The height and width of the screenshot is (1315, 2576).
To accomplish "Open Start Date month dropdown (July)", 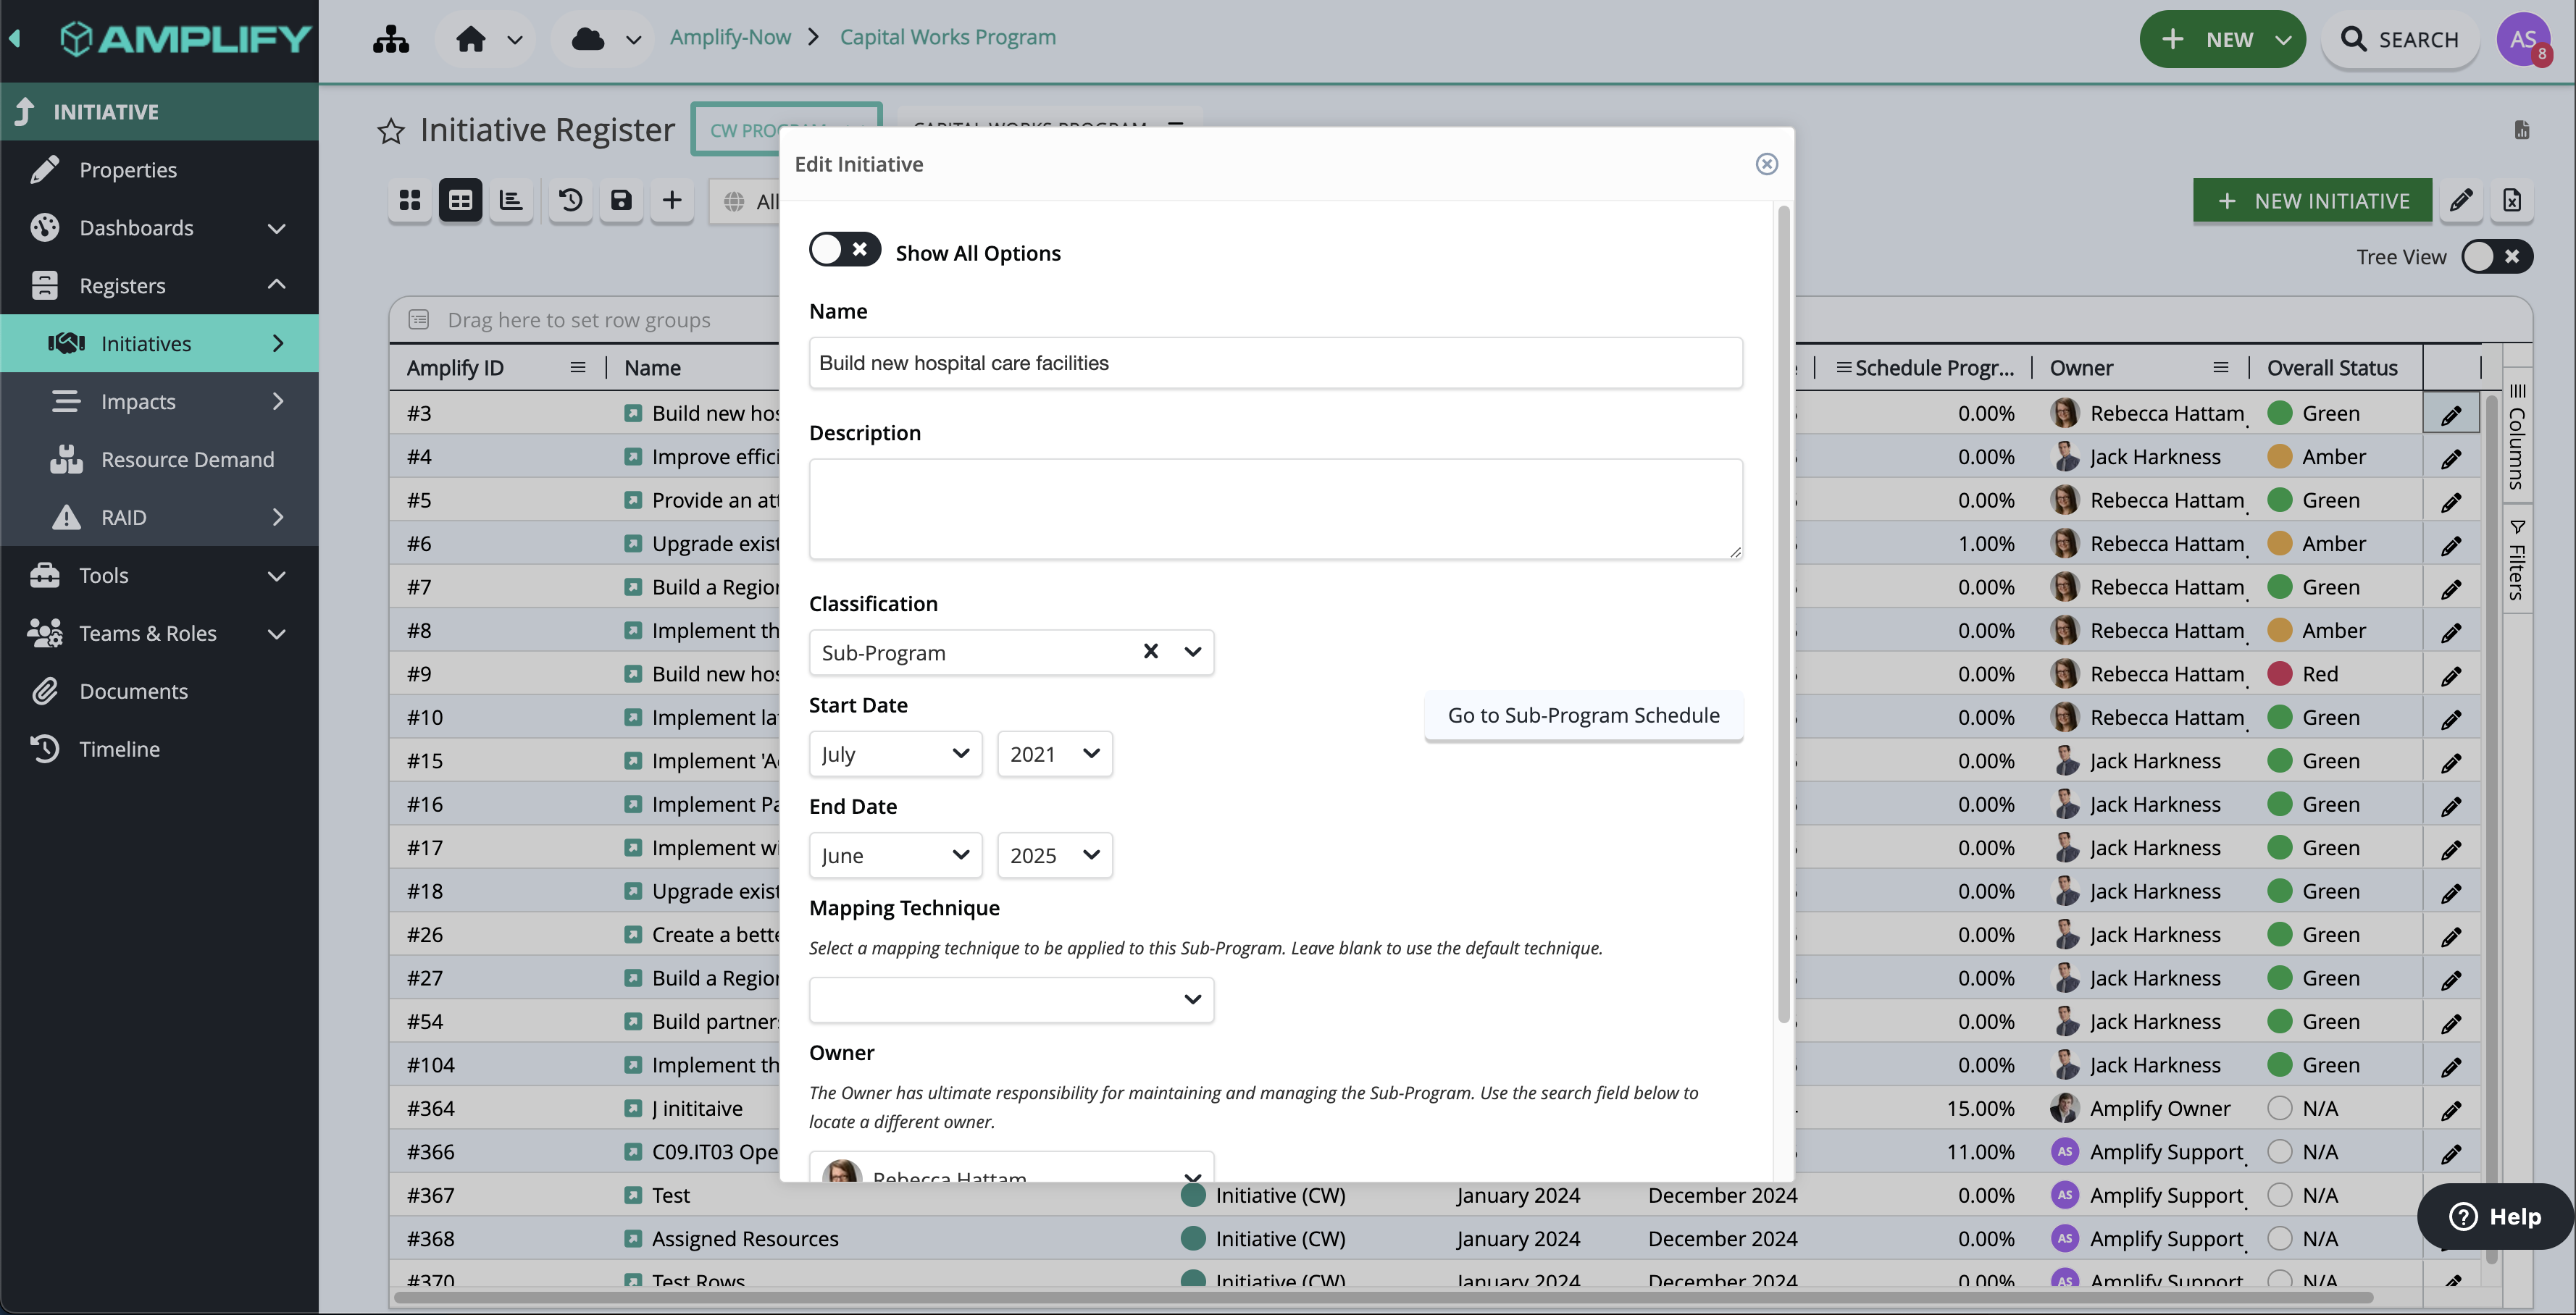I will [x=895, y=753].
